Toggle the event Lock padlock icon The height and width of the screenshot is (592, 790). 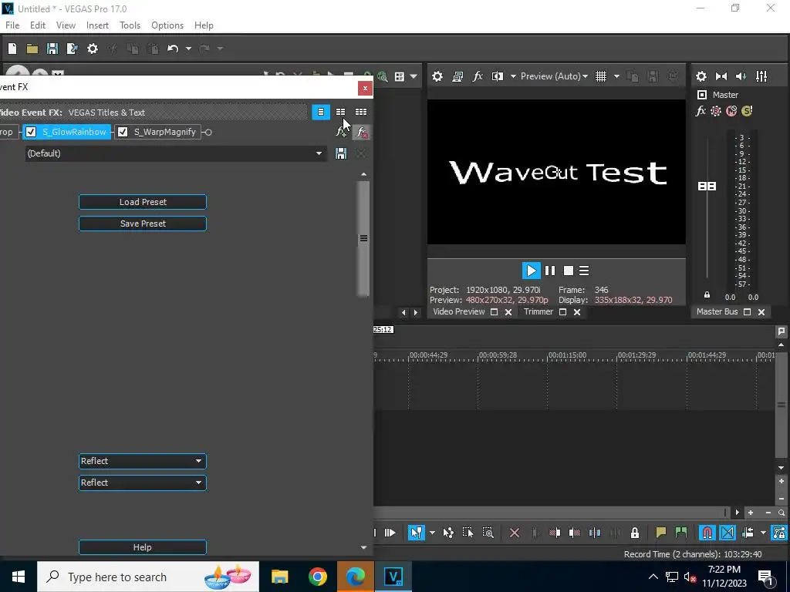point(635,533)
